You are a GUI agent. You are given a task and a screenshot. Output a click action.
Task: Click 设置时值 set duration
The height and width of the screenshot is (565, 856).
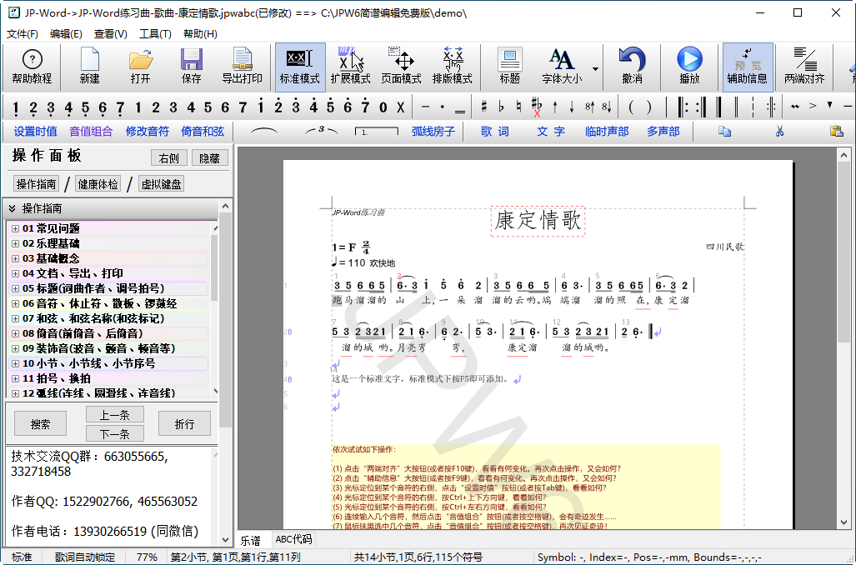pos(36,131)
